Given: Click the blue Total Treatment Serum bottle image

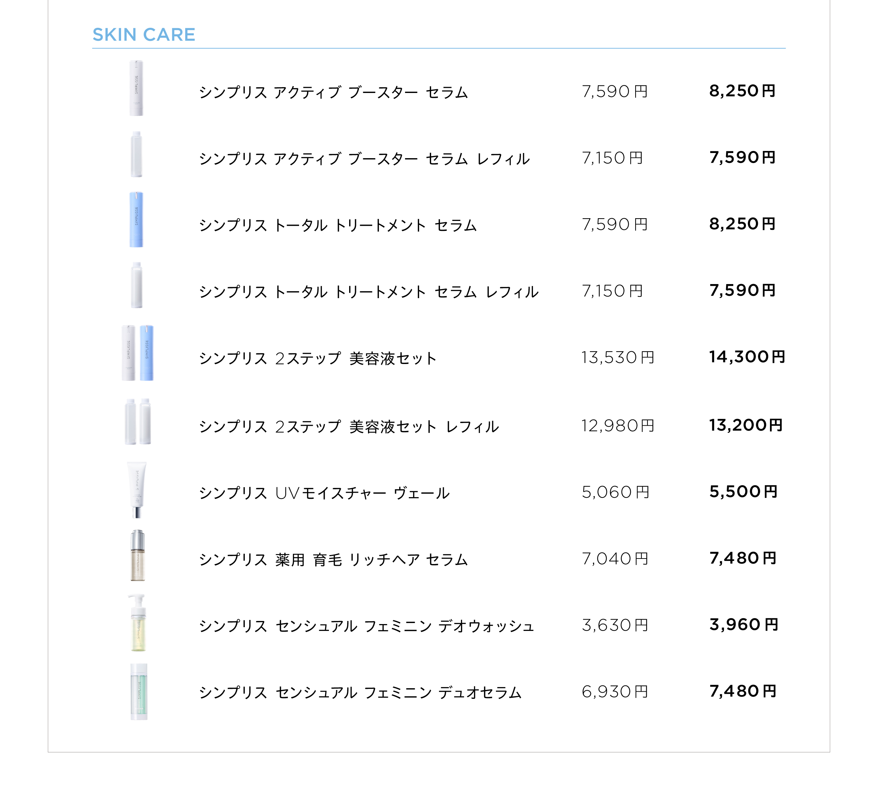Looking at the screenshot, I should [136, 220].
